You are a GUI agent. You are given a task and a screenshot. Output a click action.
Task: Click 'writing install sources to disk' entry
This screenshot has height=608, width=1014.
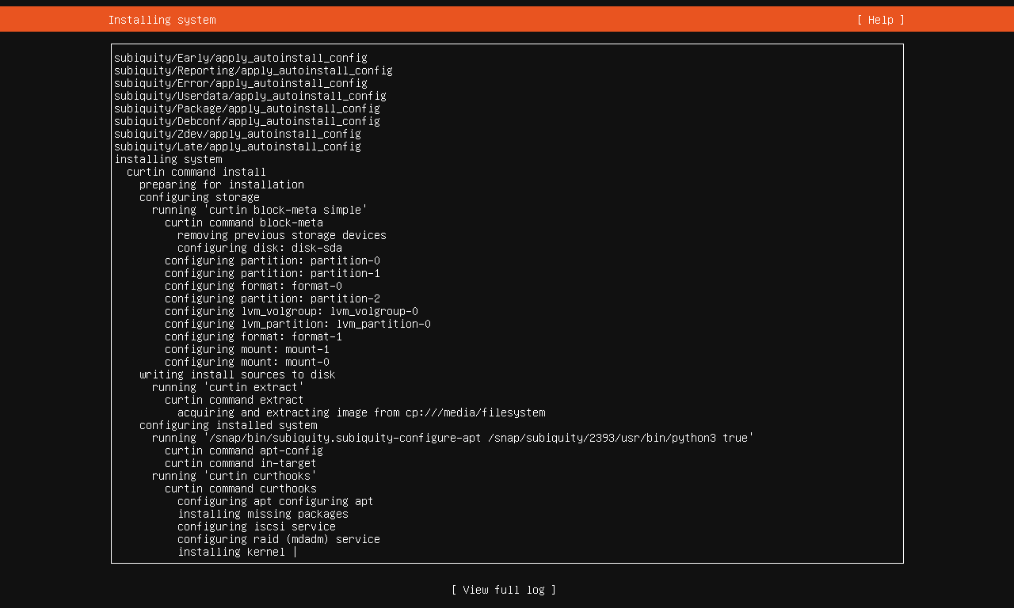pyautogui.click(x=237, y=374)
